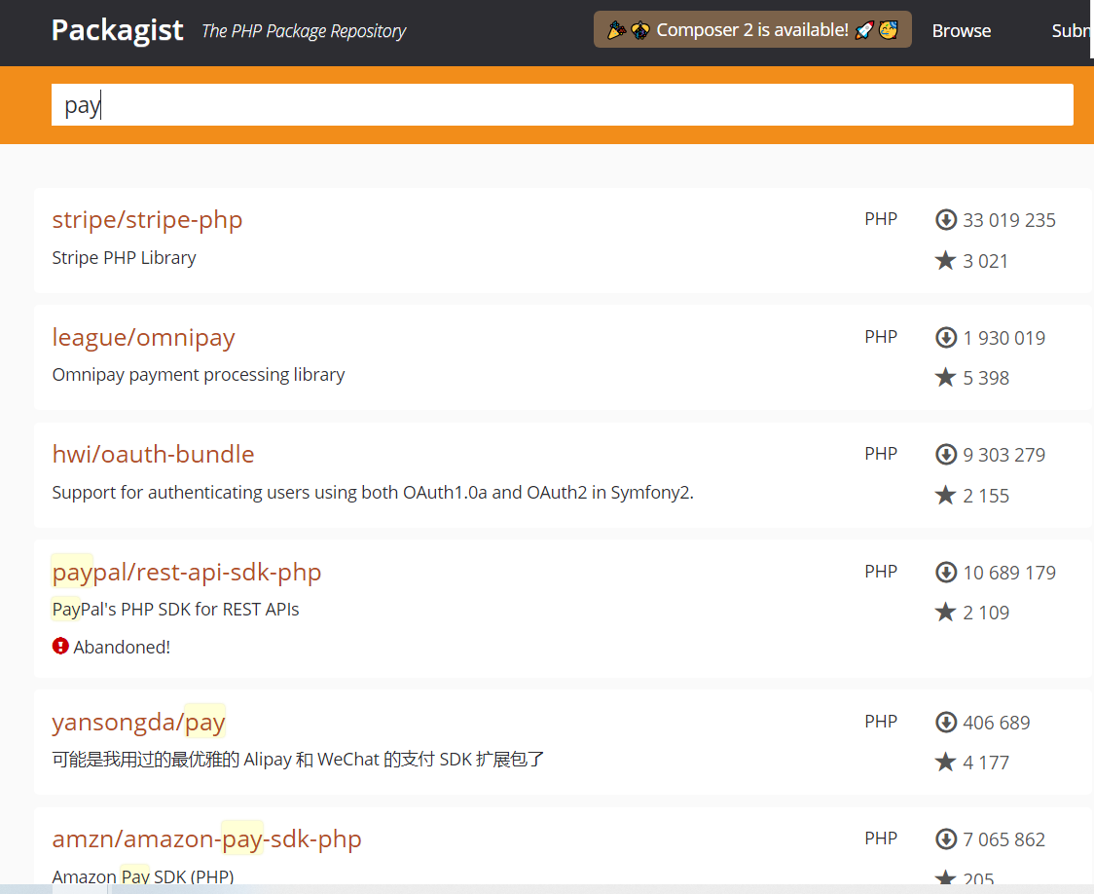Click star icon for league/omnipay

[x=945, y=378]
